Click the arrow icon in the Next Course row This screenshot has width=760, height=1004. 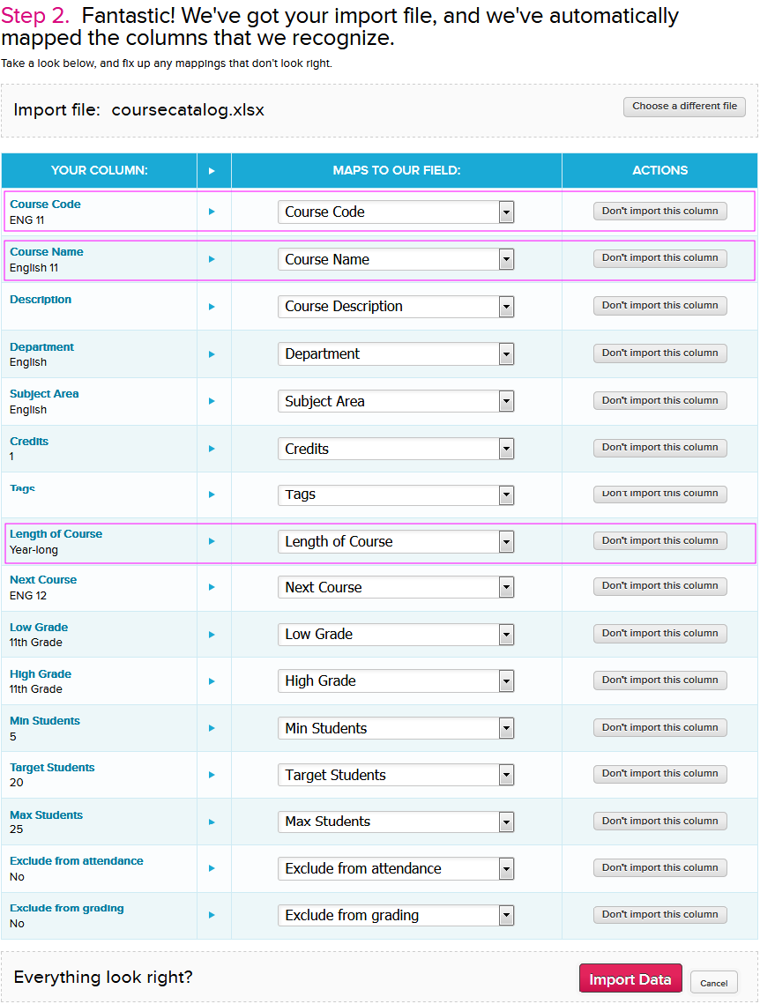point(212,587)
